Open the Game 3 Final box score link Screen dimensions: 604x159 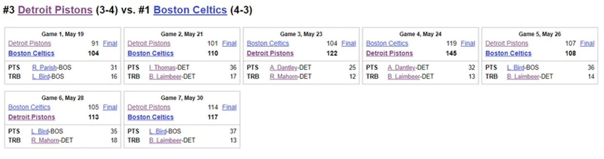point(348,43)
